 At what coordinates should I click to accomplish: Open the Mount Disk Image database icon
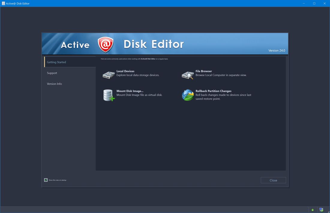pos(108,94)
